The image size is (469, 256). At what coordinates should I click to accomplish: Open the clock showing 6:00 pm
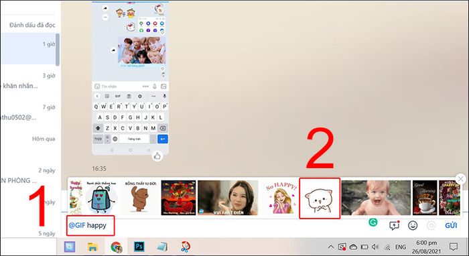(x=426, y=247)
